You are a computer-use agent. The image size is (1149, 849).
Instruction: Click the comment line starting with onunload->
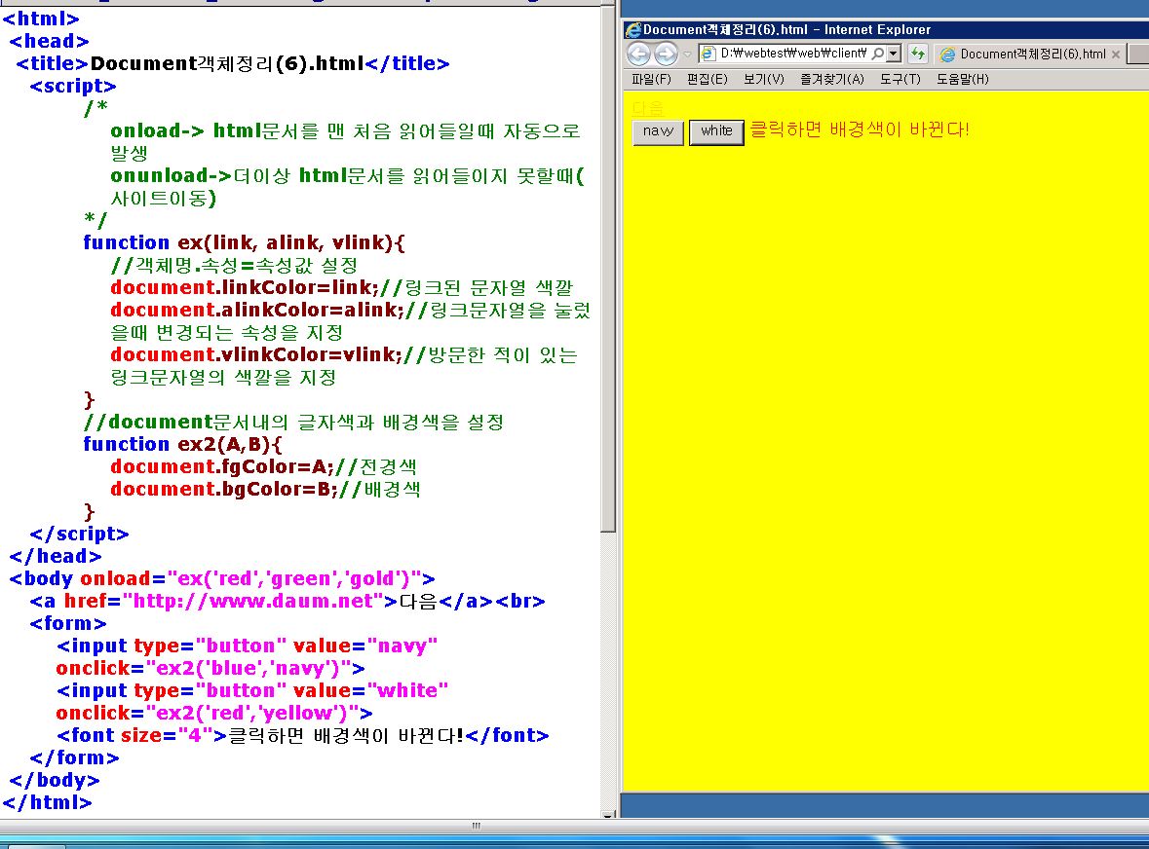pos(347,175)
